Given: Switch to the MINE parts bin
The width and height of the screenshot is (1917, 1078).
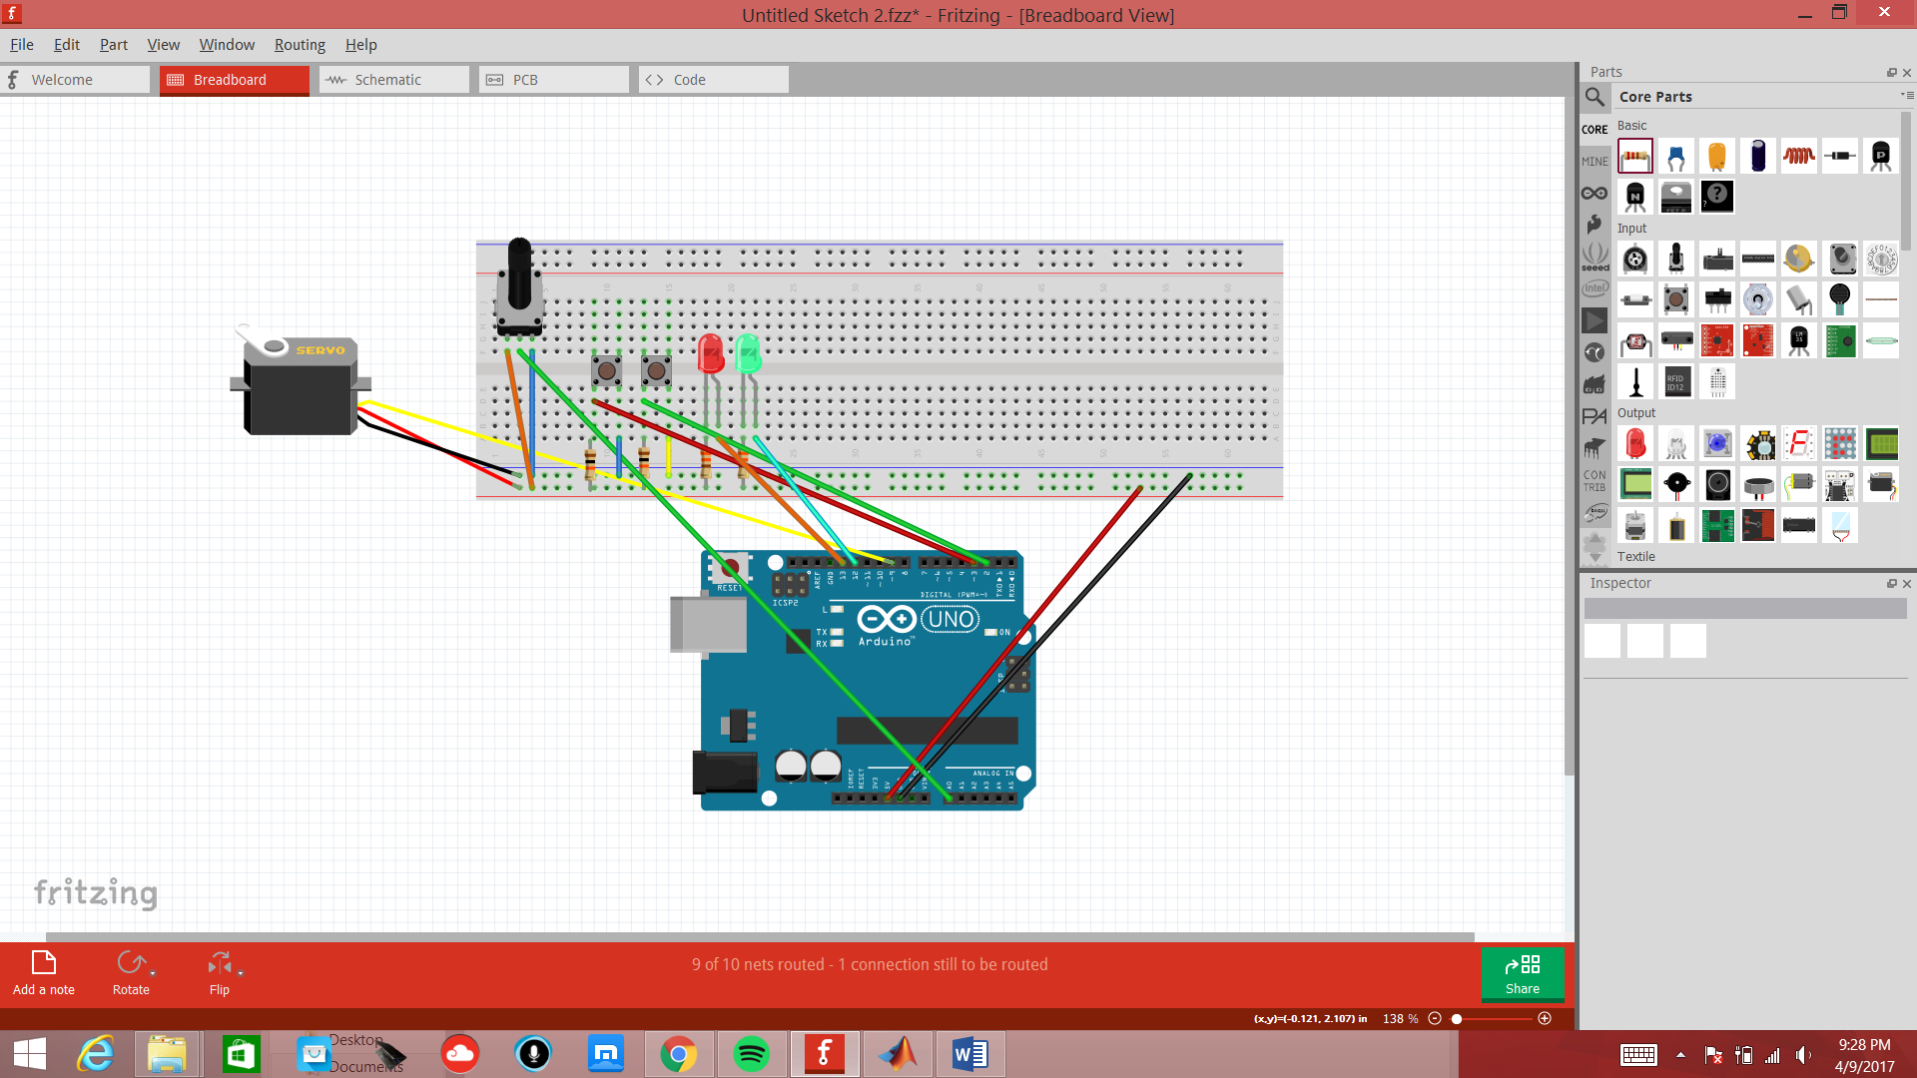Looking at the screenshot, I should pyautogui.click(x=1595, y=161).
